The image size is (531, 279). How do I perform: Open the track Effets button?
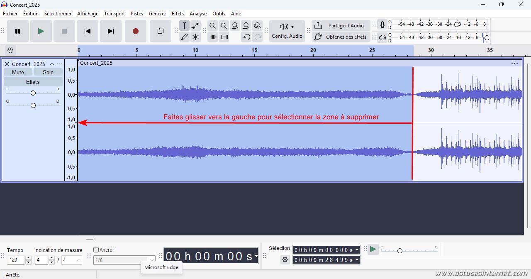pos(33,82)
